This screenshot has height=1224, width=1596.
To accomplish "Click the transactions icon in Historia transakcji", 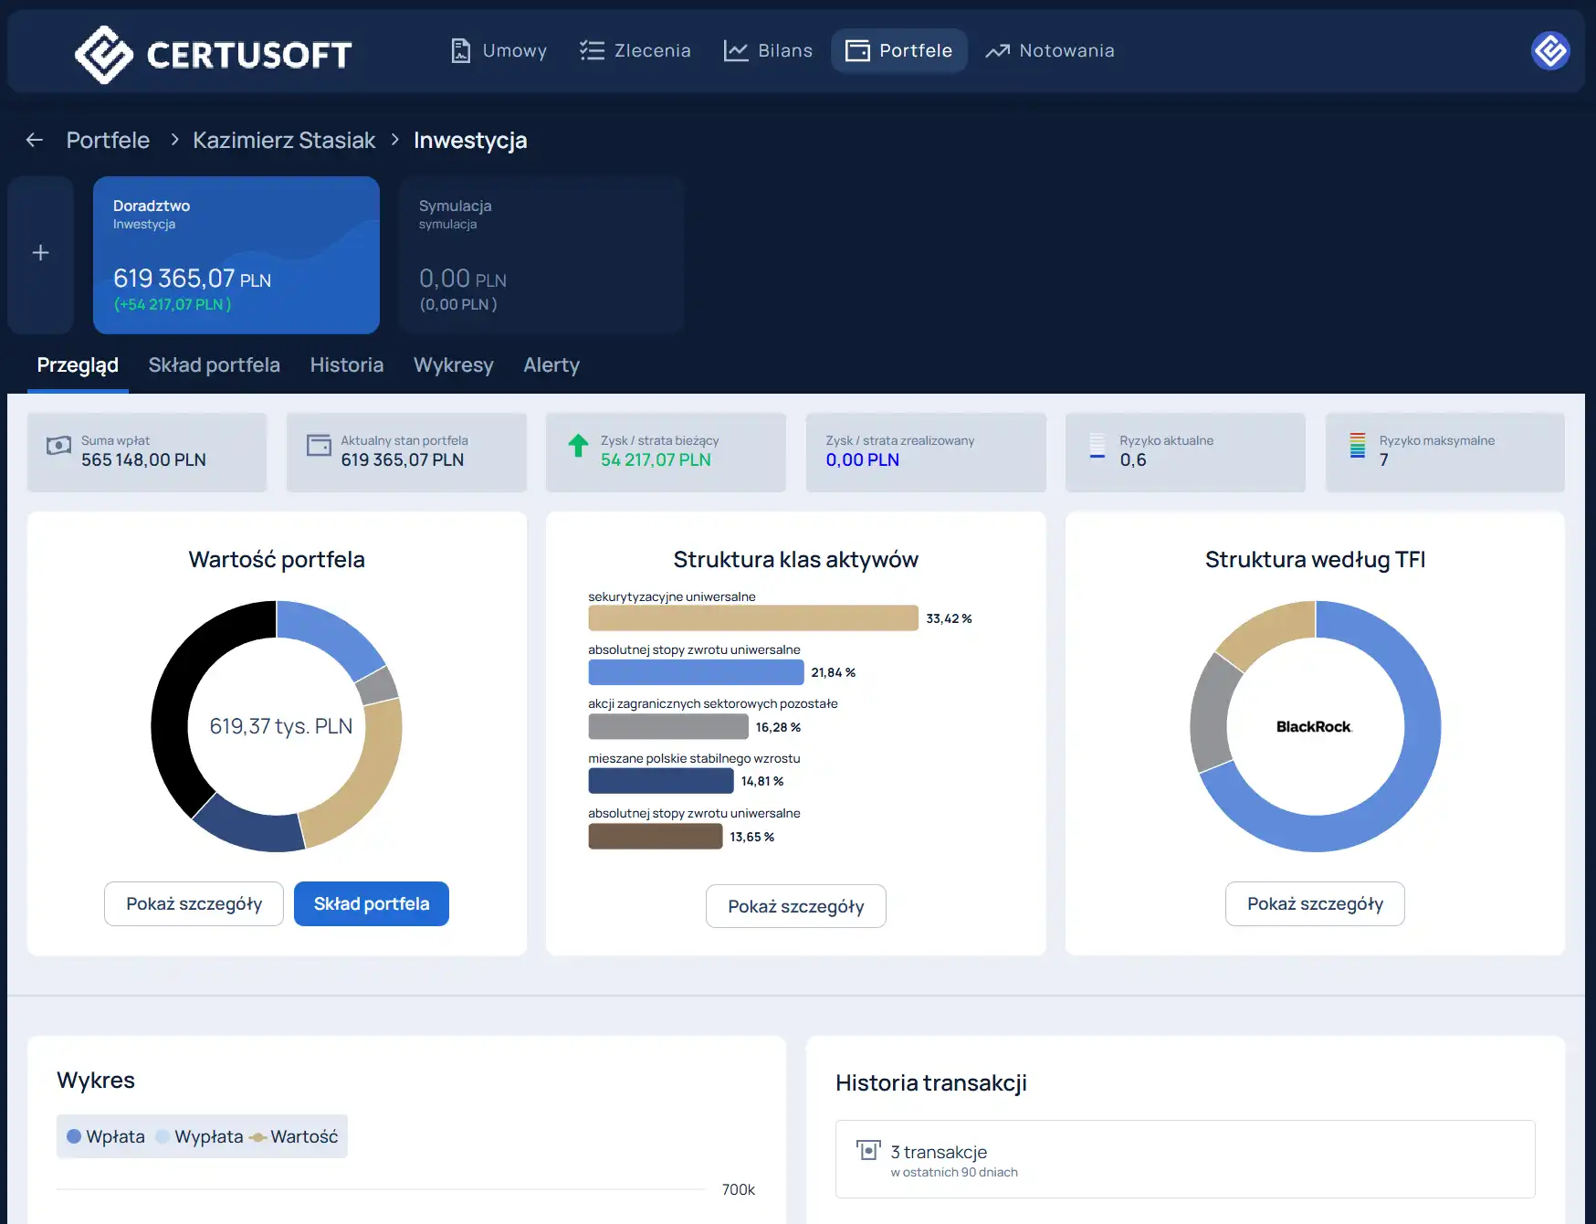I will tap(867, 1151).
